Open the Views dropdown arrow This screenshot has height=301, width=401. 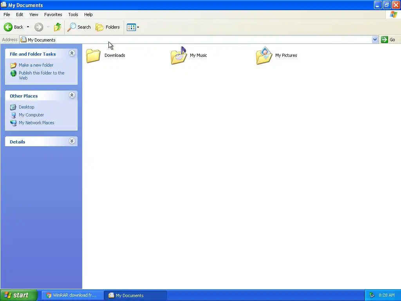point(138,27)
